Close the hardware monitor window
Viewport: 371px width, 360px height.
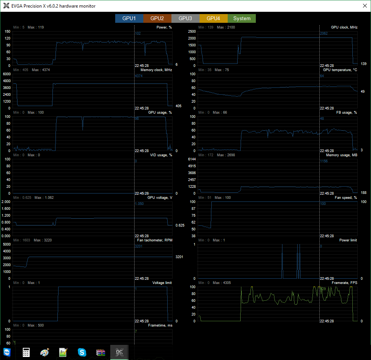(x=365, y=6)
